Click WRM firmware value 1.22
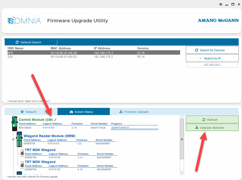This screenshot has height=180, width=242. 79,143
